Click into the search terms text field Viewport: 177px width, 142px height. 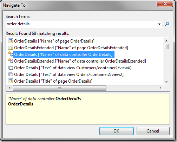pos(81,24)
